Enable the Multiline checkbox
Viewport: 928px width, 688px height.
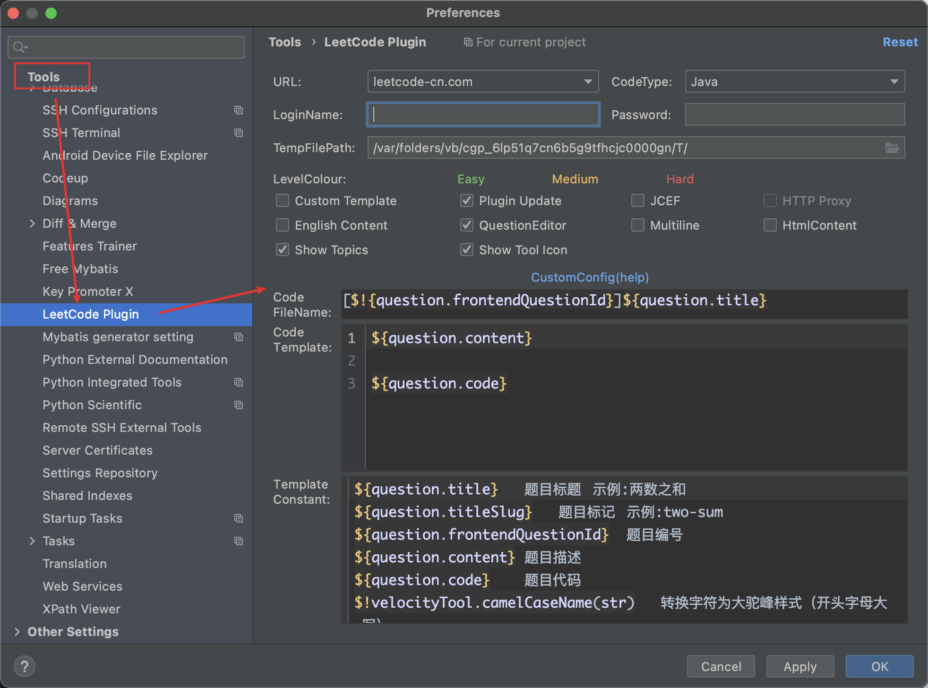638,225
